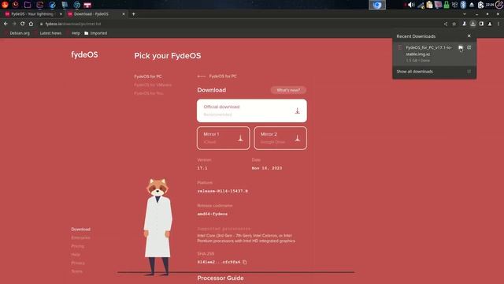Click the Terms footer link

coord(77,271)
